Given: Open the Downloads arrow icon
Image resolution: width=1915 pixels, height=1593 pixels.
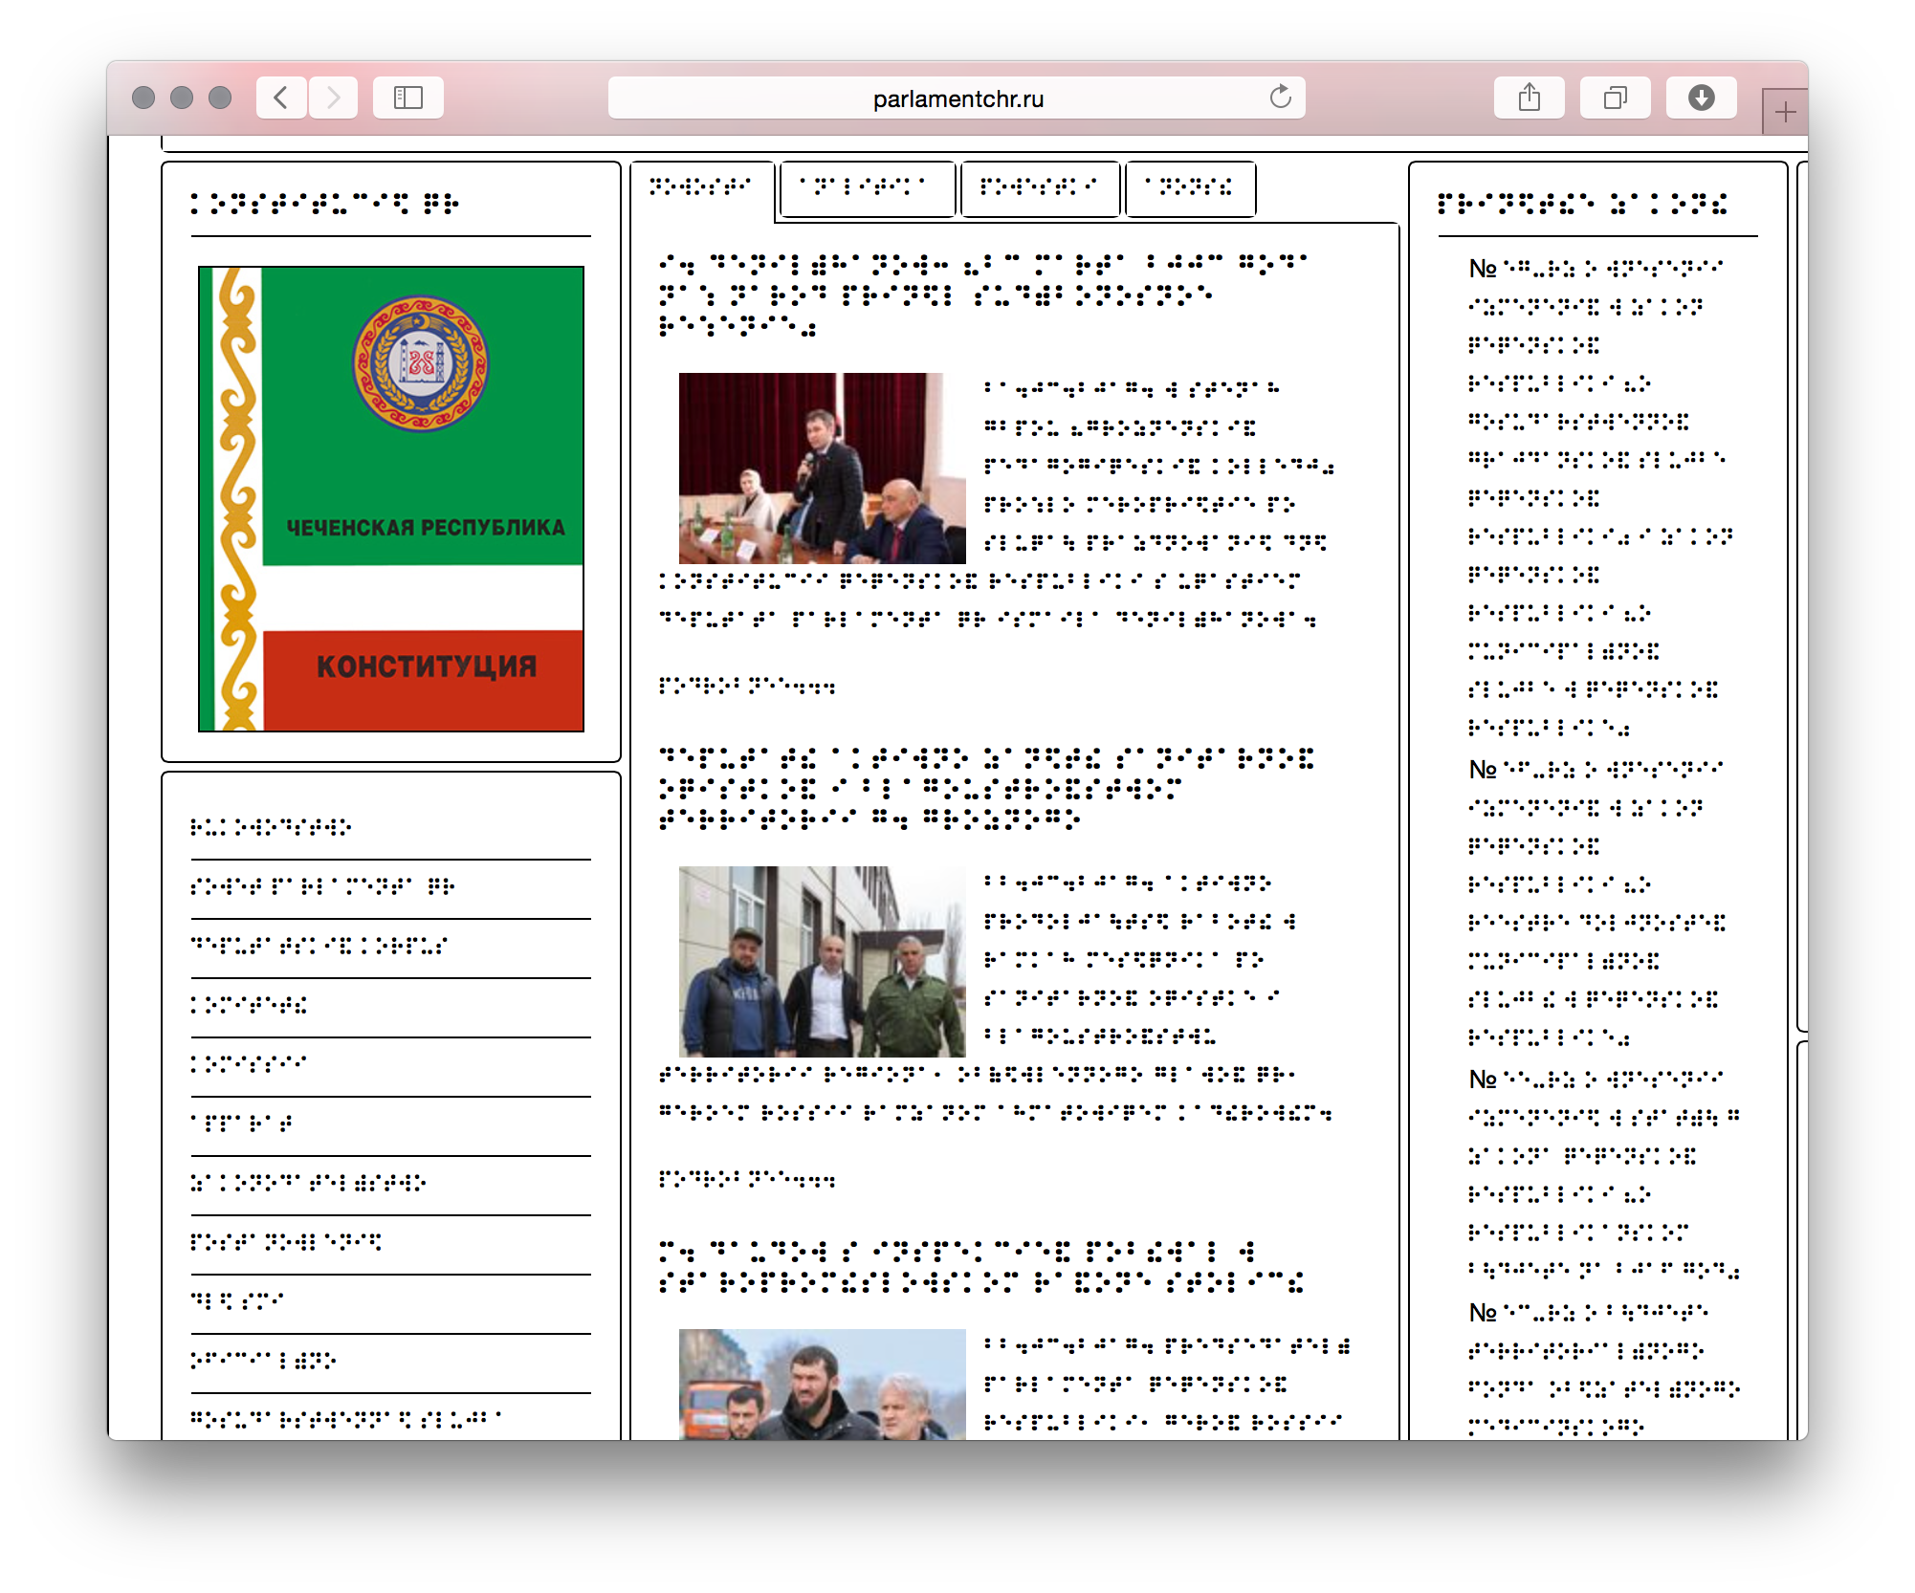Looking at the screenshot, I should click(1701, 98).
